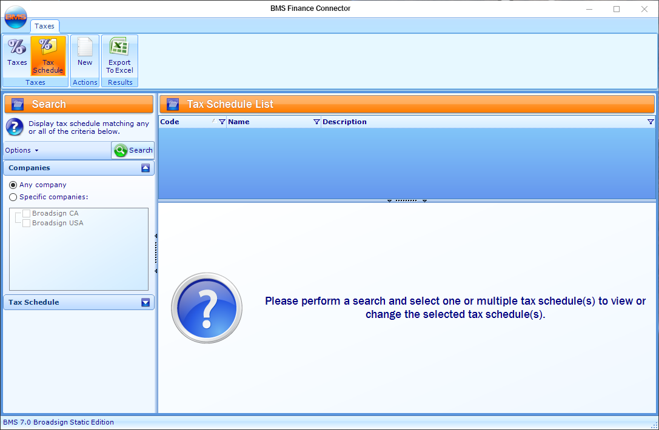Open the Options dropdown
The width and height of the screenshot is (659, 430).
pos(22,150)
